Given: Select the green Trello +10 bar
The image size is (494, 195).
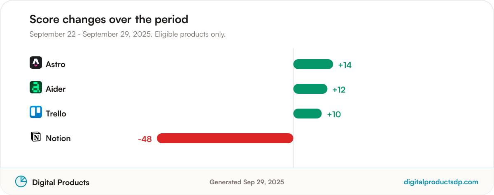Looking at the screenshot, I should (x=307, y=114).
